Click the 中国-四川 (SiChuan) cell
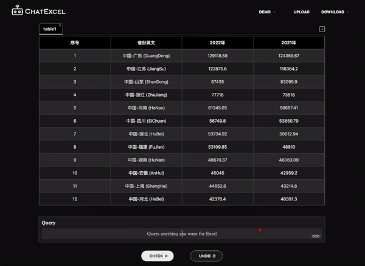This screenshot has width=365, height=266. click(x=146, y=121)
